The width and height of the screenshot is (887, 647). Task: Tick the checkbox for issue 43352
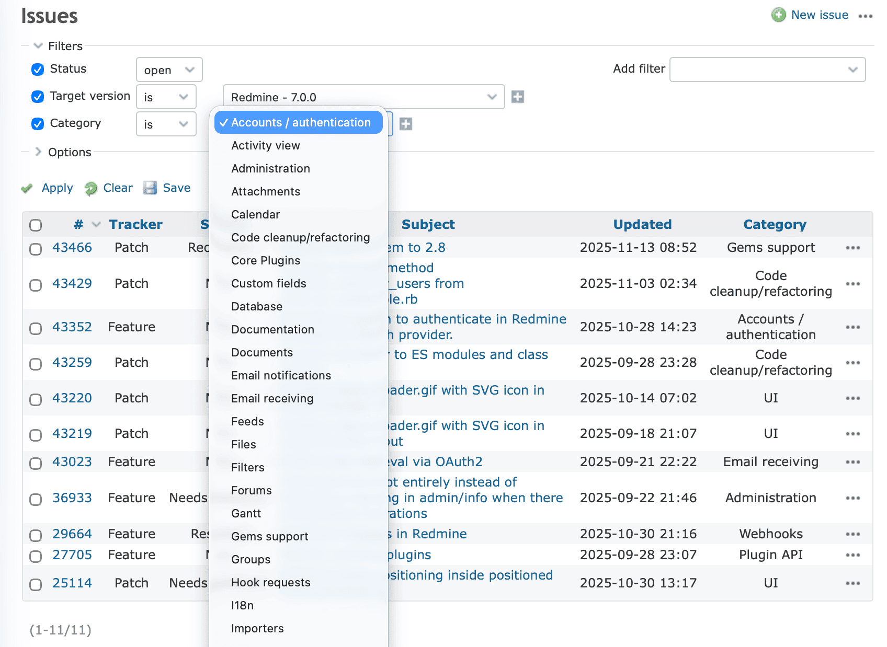[x=36, y=328]
